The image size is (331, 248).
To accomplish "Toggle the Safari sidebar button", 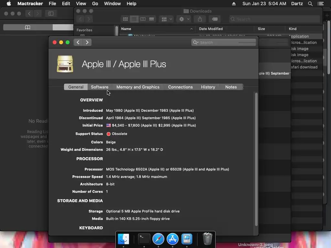I will (51, 14).
